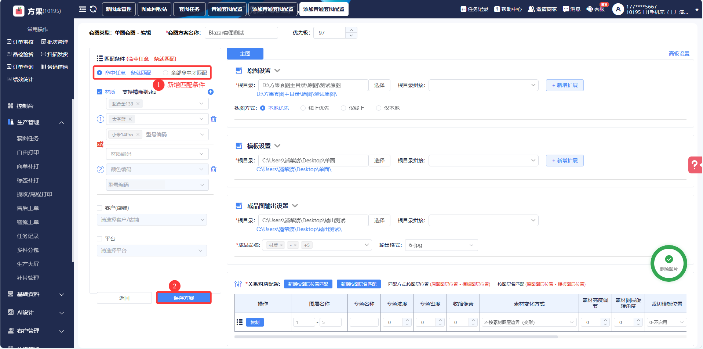Enable the 客户(店铺) checkbox
Image resolution: width=703 pixels, height=349 pixels.
99,208
